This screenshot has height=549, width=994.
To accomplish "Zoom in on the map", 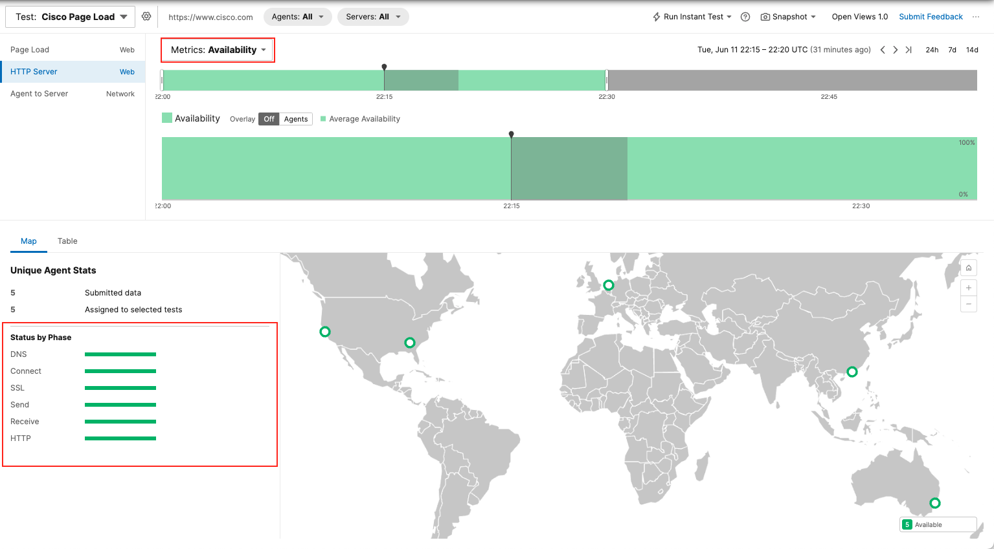I will point(969,288).
